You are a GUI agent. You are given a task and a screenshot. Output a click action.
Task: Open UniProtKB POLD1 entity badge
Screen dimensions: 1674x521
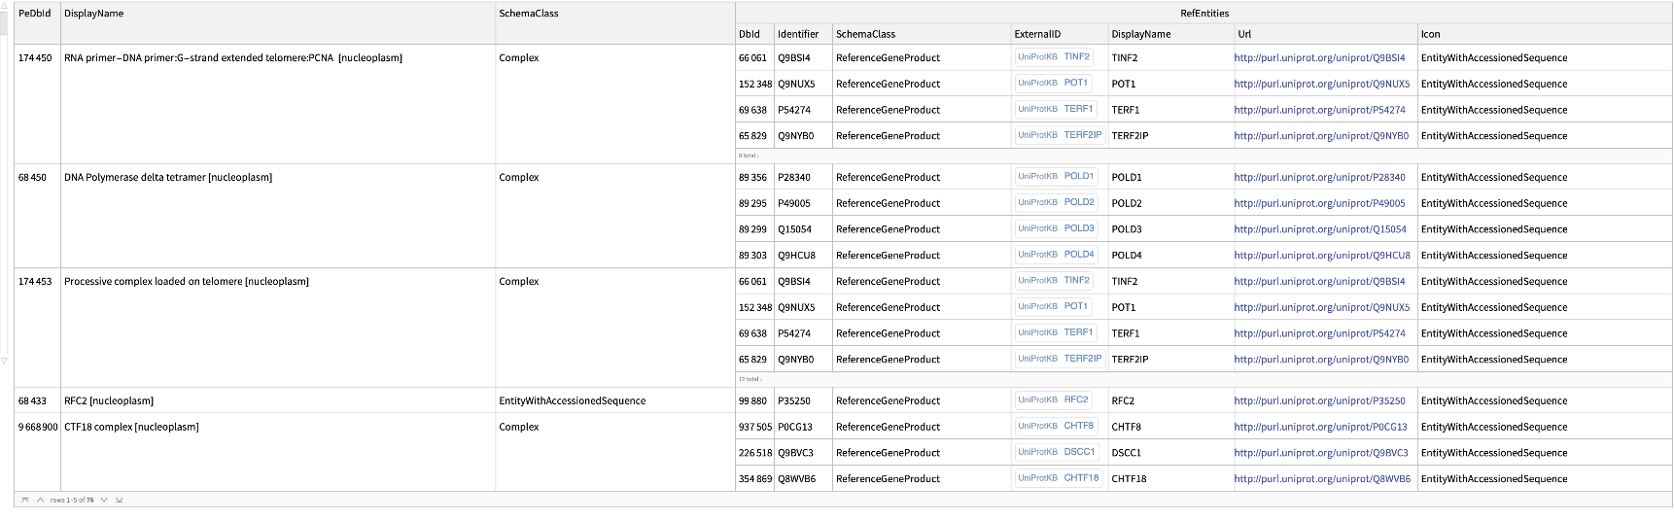click(x=1056, y=177)
